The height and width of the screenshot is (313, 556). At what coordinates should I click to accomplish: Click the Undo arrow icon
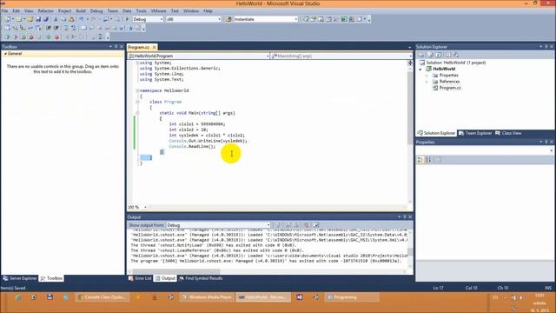point(81,19)
